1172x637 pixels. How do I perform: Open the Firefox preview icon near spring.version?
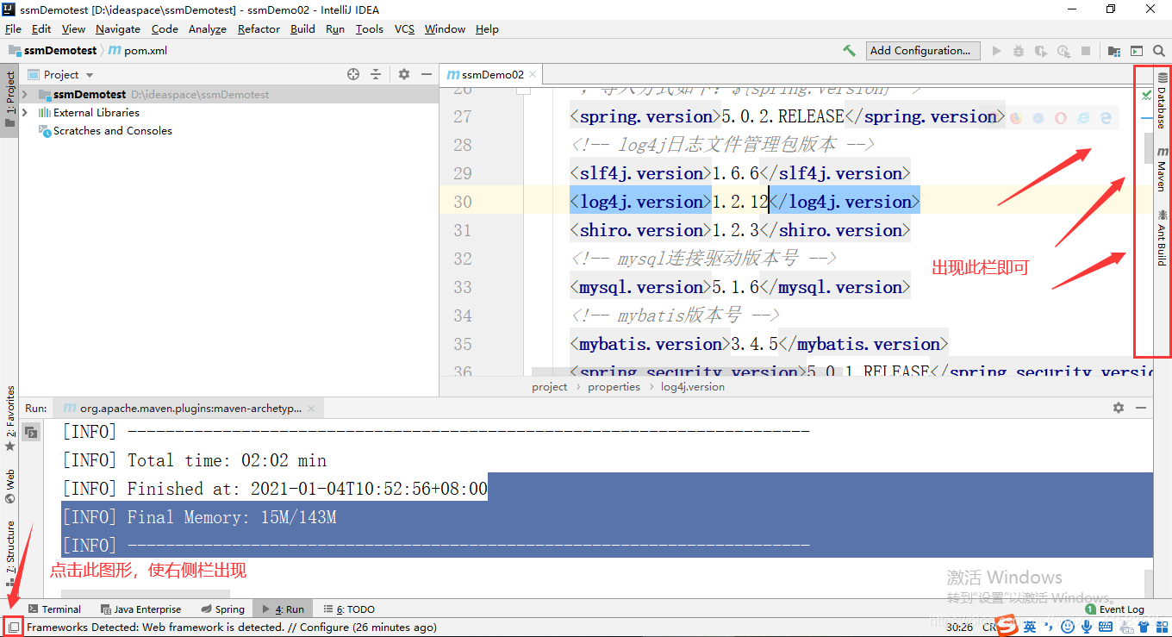[x=1016, y=116]
